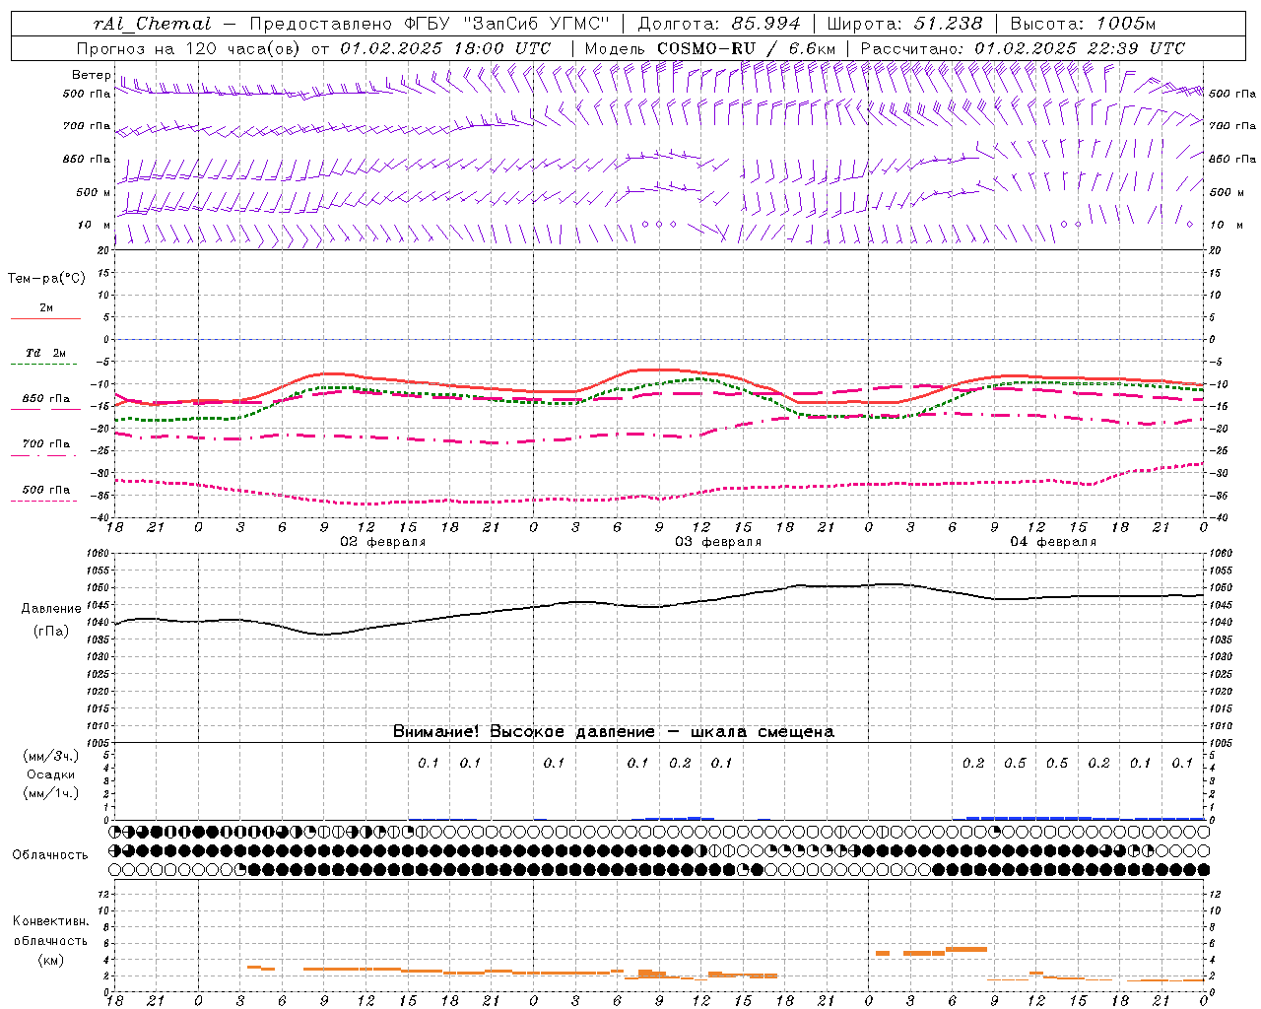Click the (мм/1ч.) precipitation unit label
This screenshot has width=1261, height=1009.
51,793
